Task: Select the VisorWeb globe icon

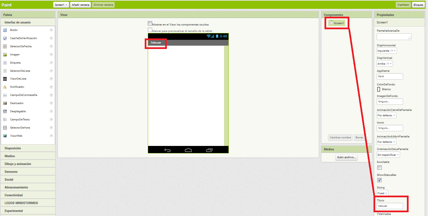Action: pos(5,136)
